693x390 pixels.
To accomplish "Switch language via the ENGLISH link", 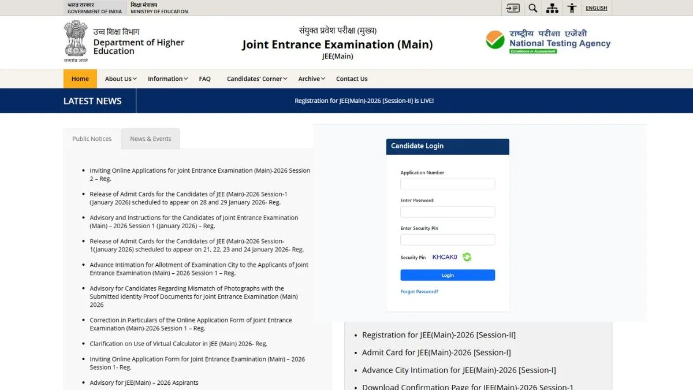I will (596, 8).
